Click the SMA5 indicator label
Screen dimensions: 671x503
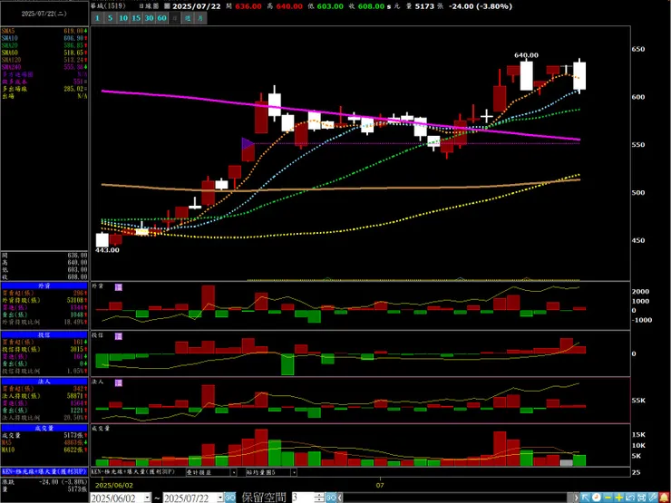click(x=8, y=31)
